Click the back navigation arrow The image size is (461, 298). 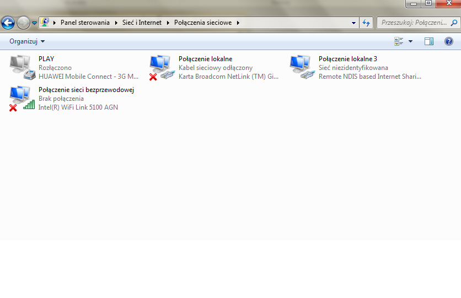8,23
